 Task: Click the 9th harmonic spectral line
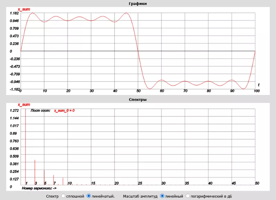(x=63, y=181)
